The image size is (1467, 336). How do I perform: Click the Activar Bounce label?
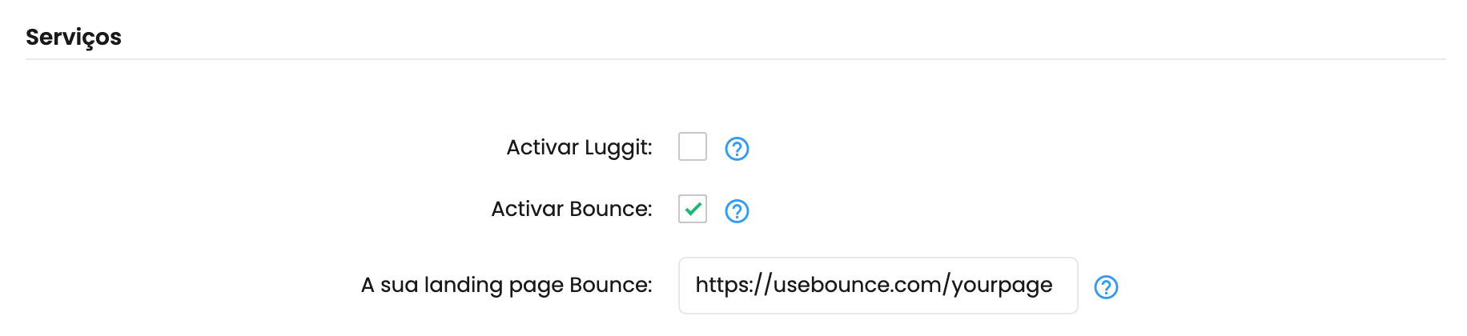pos(572,209)
